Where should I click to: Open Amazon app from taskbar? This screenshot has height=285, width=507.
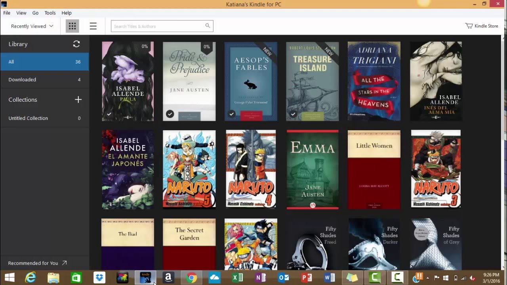point(168,278)
